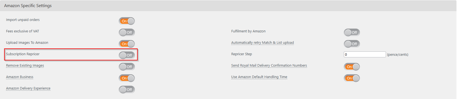Click the Repricer Step input field
The image size is (457, 99).
[x=365, y=54]
